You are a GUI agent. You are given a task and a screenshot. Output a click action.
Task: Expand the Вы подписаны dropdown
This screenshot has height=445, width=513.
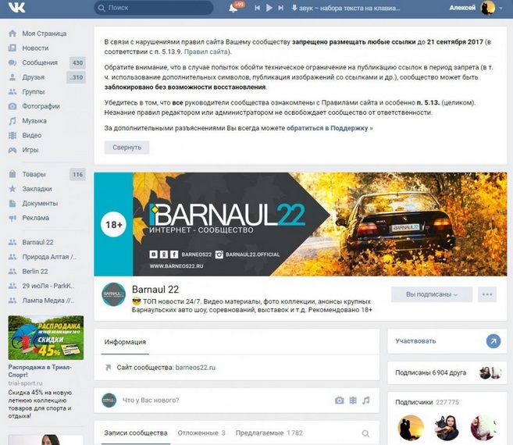[432, 294]
